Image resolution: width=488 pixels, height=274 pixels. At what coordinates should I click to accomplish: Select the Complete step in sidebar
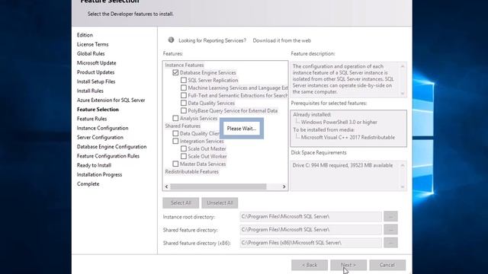(88, 184)
